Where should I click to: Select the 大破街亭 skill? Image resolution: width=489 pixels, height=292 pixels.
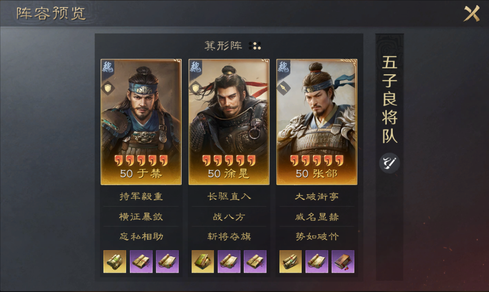[317, 197]
